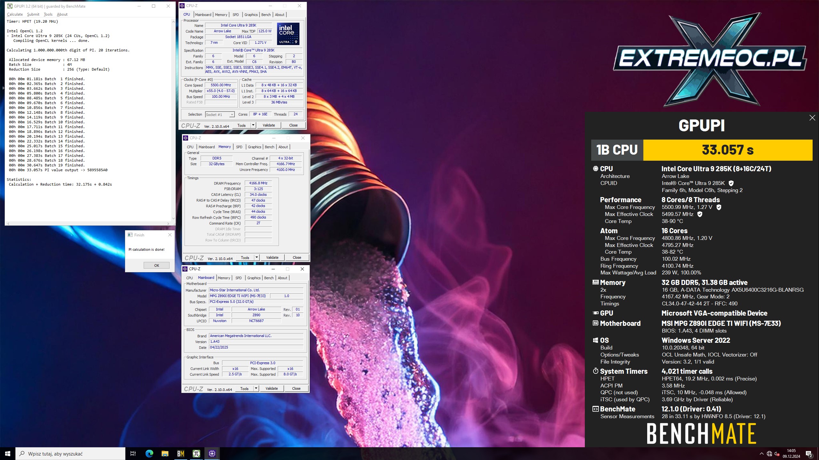819x460 pixels.
Task: Open the BenchMate taskbar icon
Action: (180, 454)
